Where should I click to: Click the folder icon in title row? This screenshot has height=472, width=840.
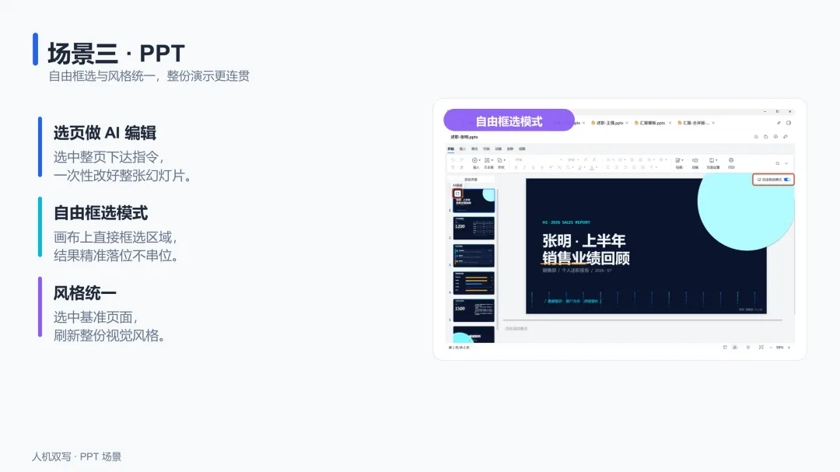(x=765, y=137)
